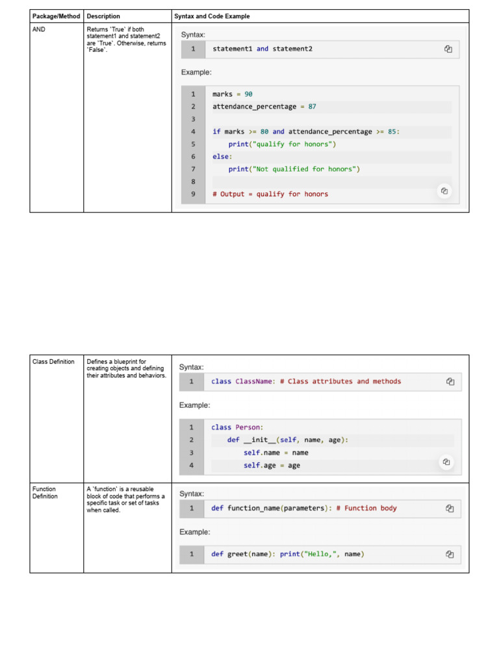Click the Package/Method column header

[57, 16]
